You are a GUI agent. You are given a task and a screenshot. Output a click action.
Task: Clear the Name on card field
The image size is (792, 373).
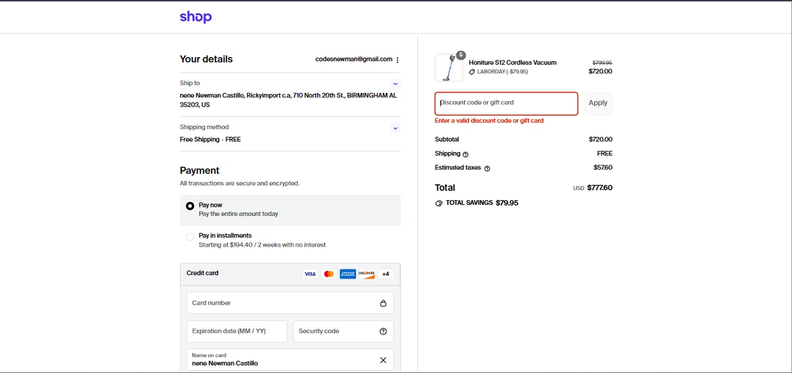(x=383, y=360)
